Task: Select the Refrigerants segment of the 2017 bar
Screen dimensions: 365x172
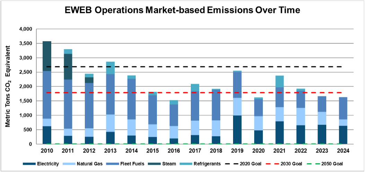Action: point(195,88)
